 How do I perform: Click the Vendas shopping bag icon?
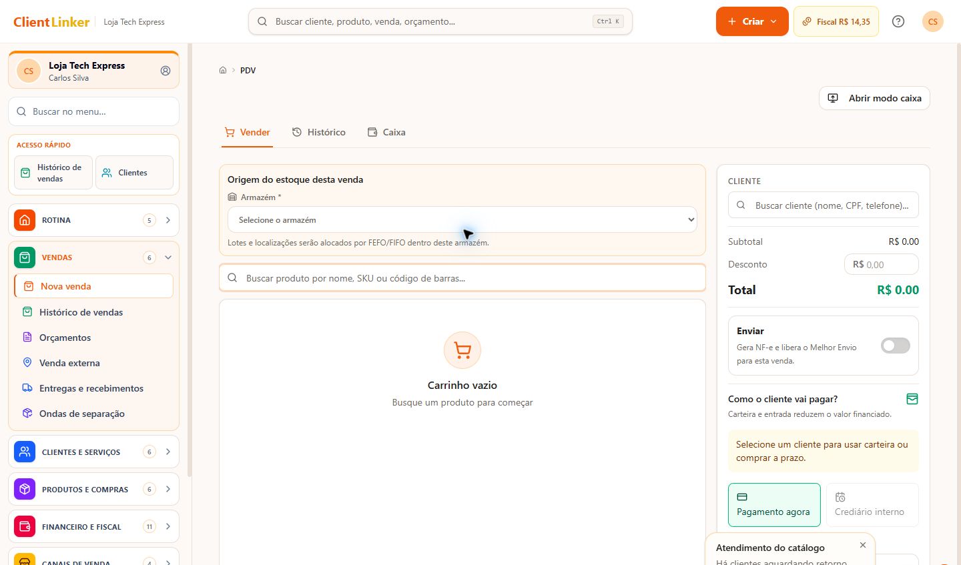(25, 257)
